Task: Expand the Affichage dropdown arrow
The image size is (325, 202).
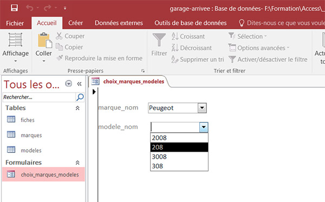Action: [x=16, y=61]
